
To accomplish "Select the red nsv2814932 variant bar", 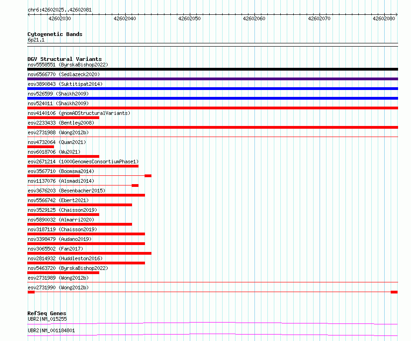I will coord(86,263).
